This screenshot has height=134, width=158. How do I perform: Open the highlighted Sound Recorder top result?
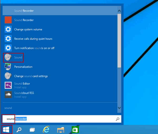click(60, 11)
